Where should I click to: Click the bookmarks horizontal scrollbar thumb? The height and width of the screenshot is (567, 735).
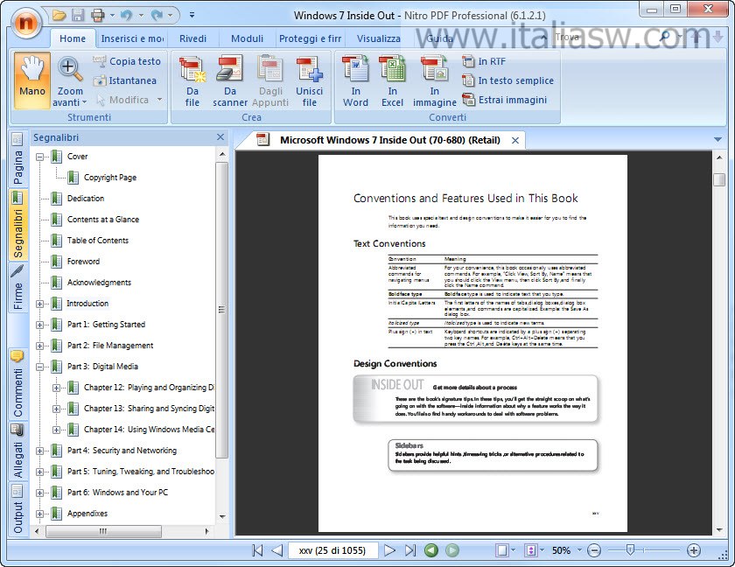click(103, 531)
